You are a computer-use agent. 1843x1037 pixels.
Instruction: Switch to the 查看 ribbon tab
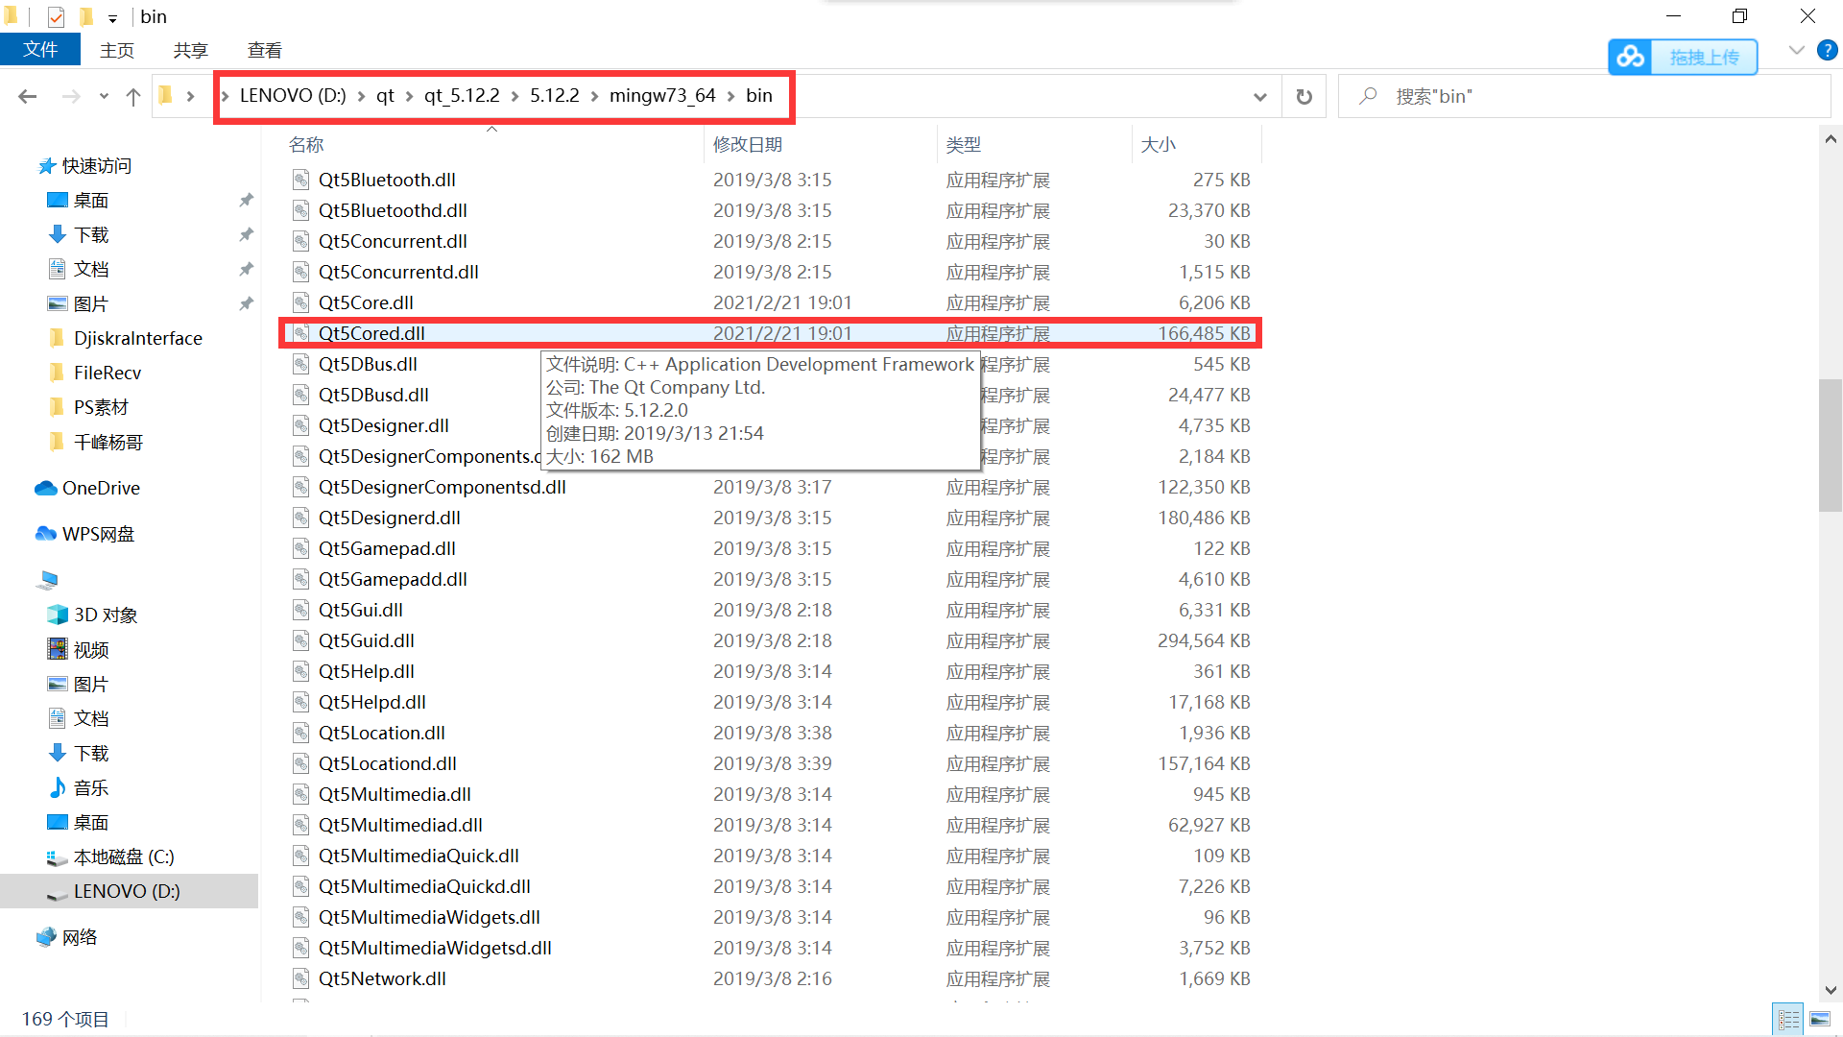(x=264, y=50)
